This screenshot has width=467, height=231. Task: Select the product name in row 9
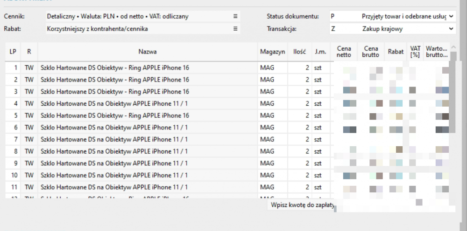tap(114, 163)
